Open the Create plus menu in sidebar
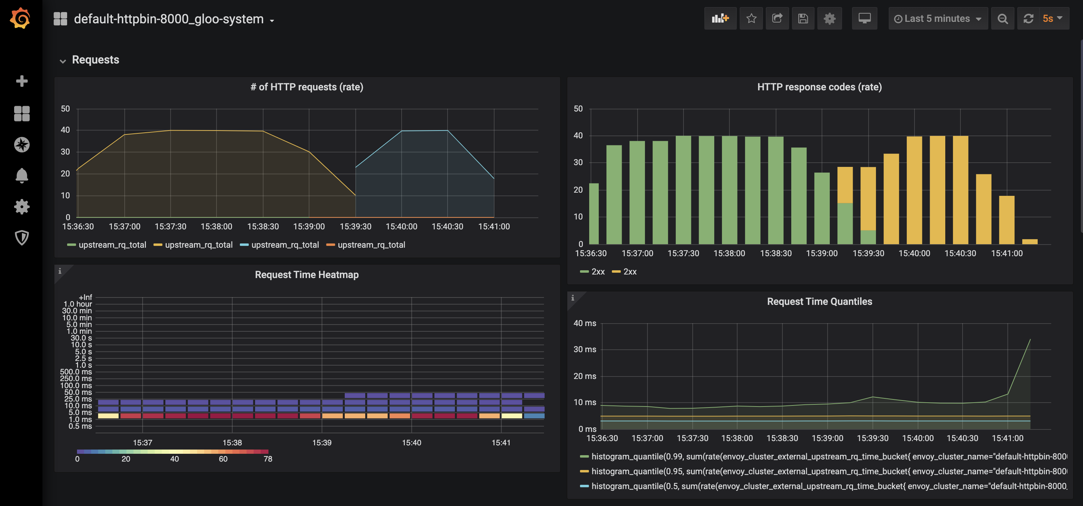The image size is (1083, 506). pos(22,81)
